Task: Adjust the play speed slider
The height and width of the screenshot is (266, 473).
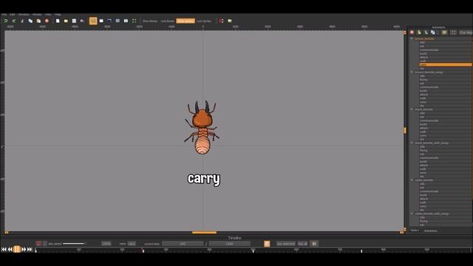Action: click(x=74, y=244)
